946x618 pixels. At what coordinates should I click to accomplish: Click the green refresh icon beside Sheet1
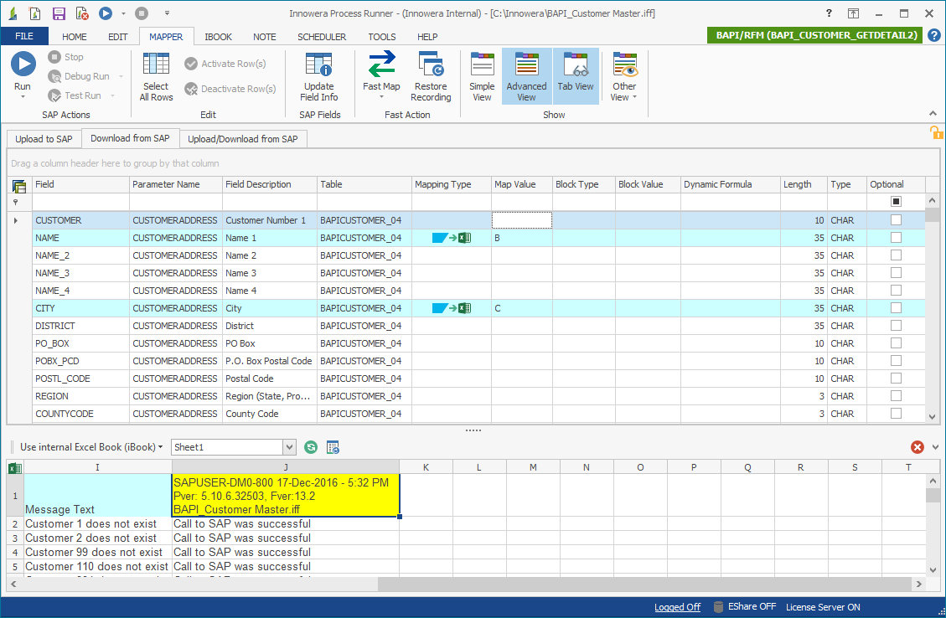pyautogui.click(x=311, y=447)
